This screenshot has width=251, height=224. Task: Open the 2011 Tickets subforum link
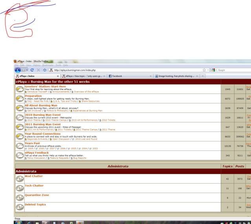tap(64, 130)
